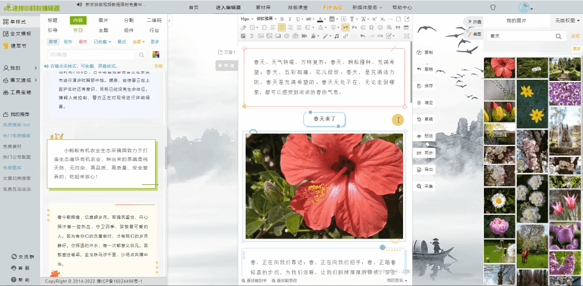The height and width of the screenshot is (286, 583).
Task: Insert special character with Omega icon
Action: pos(371,27)
